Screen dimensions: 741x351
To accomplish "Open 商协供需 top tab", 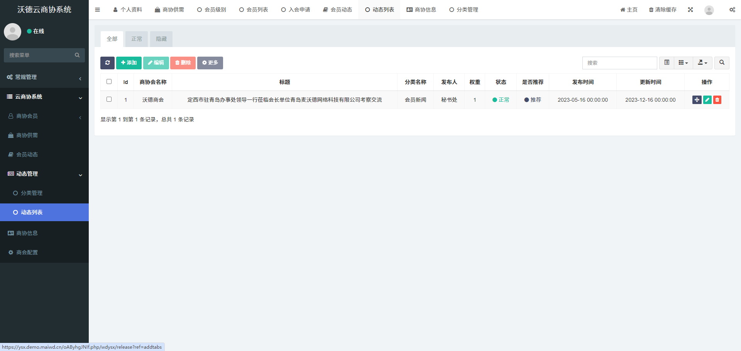I will [169, 10].
